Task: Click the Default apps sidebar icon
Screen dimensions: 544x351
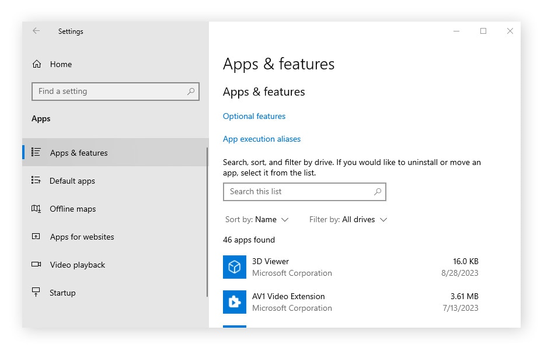Action: click(36, 181)
